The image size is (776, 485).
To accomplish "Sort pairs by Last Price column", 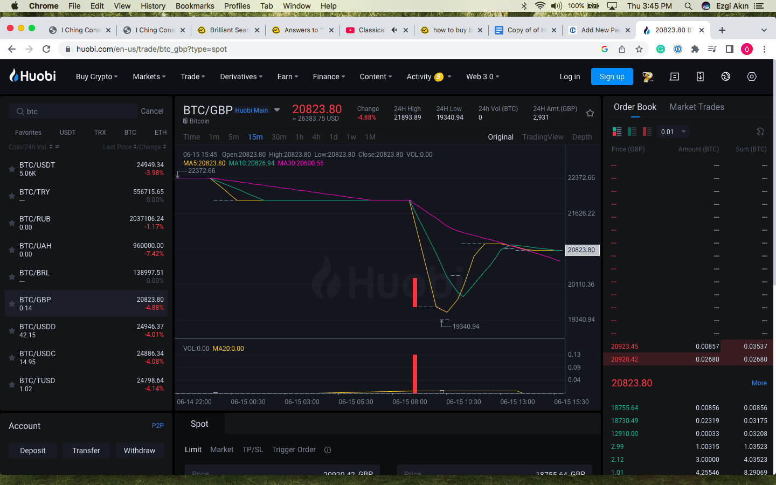I will click(x=120, y=147).
